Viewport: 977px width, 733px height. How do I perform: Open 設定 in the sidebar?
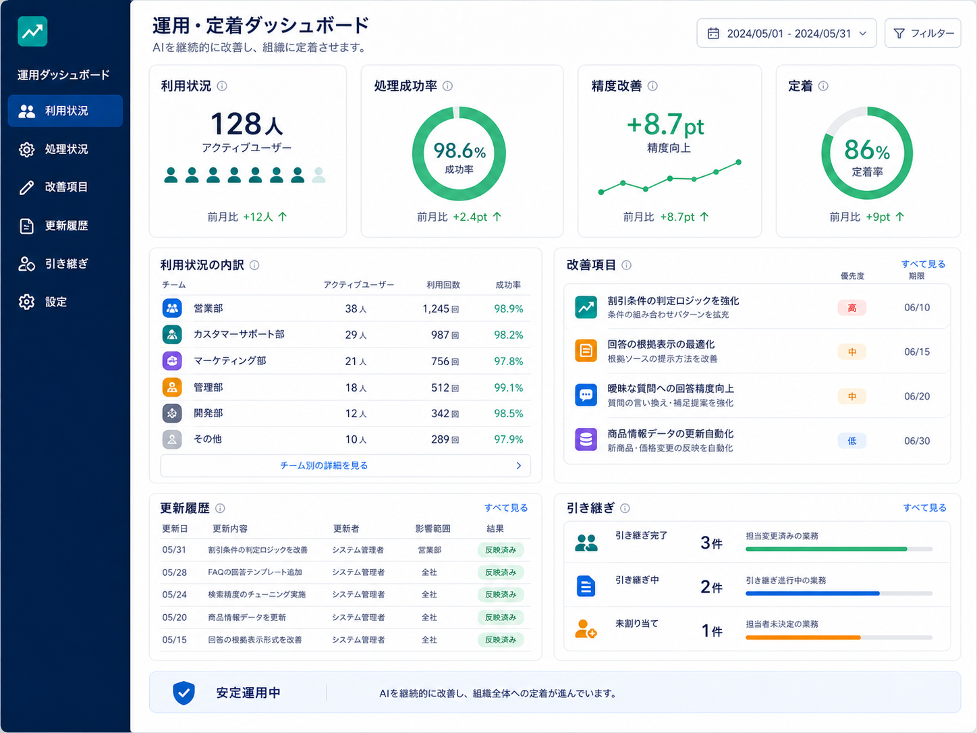65,302
